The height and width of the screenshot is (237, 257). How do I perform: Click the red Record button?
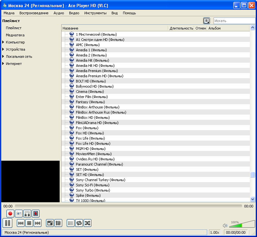(10, 214)
